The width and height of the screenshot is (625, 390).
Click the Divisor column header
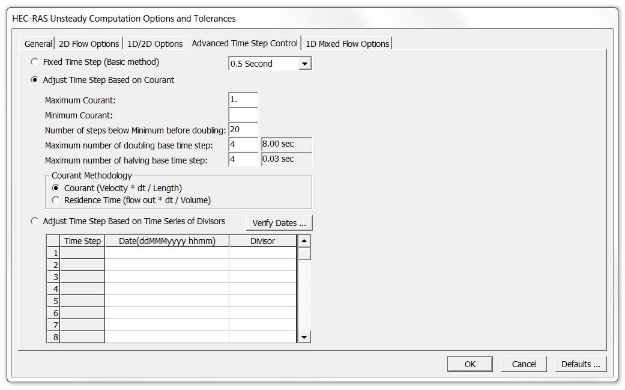263,241
